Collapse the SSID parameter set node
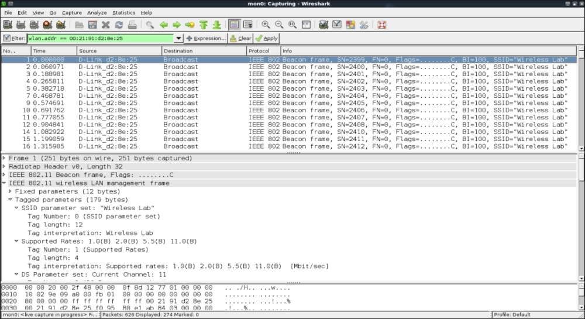Screen dimensions: 585x319 (x=16, y=208)
